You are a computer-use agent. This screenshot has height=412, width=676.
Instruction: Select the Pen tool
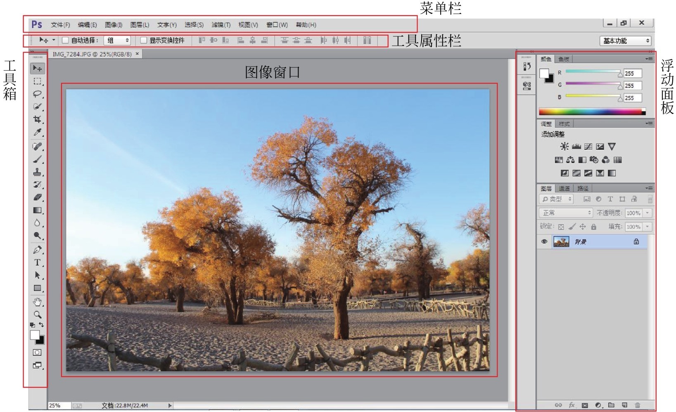click(x=38, y=250)
